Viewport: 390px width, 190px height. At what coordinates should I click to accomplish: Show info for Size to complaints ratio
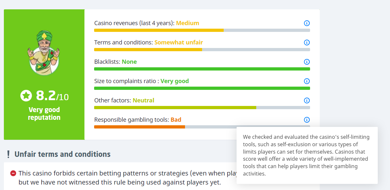307,81
